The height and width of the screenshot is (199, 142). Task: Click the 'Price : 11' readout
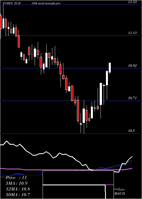pyautogui.click(x=16, y=178)
